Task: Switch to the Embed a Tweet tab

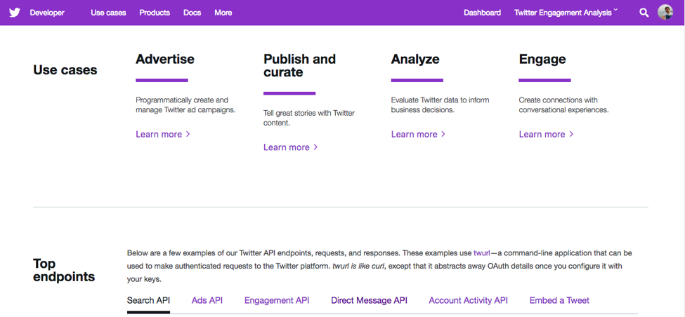Action: point(559,300)
